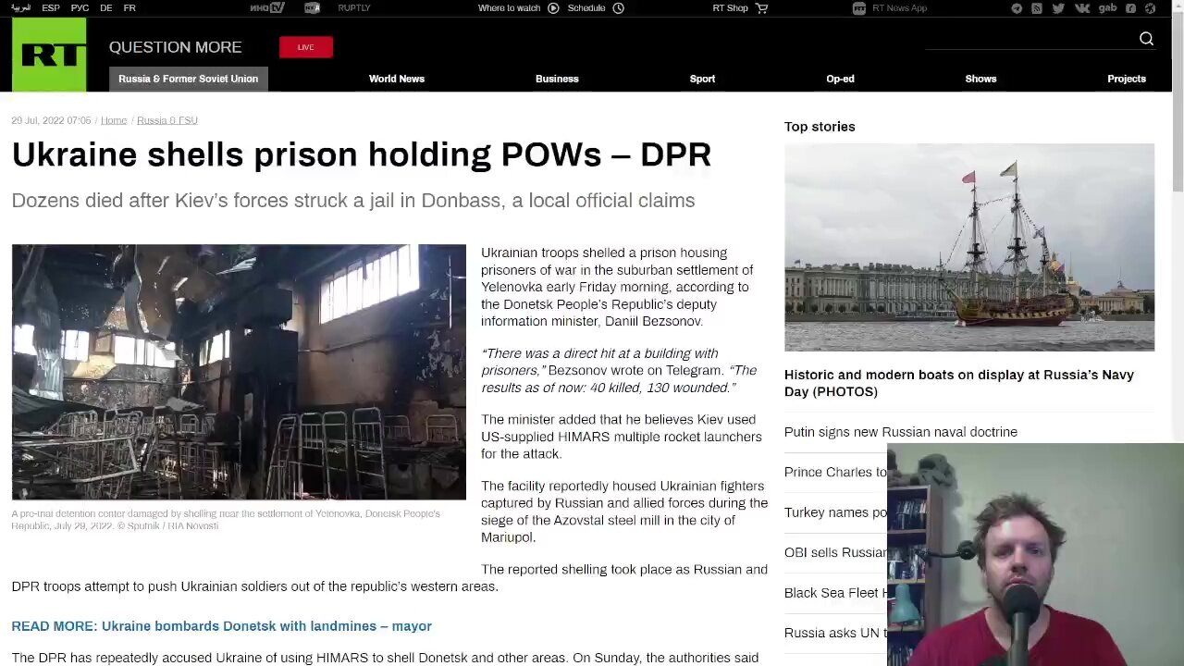Click the Top stories heading

tap(820, 127)
